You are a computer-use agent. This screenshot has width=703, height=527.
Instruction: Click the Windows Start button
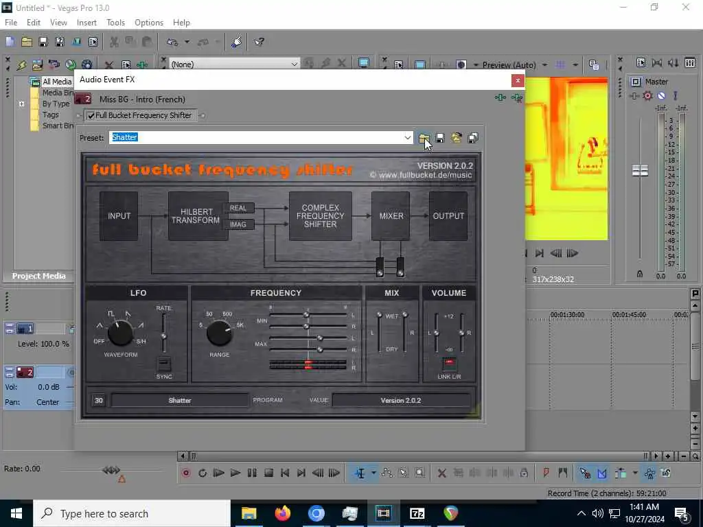[16, 513]
